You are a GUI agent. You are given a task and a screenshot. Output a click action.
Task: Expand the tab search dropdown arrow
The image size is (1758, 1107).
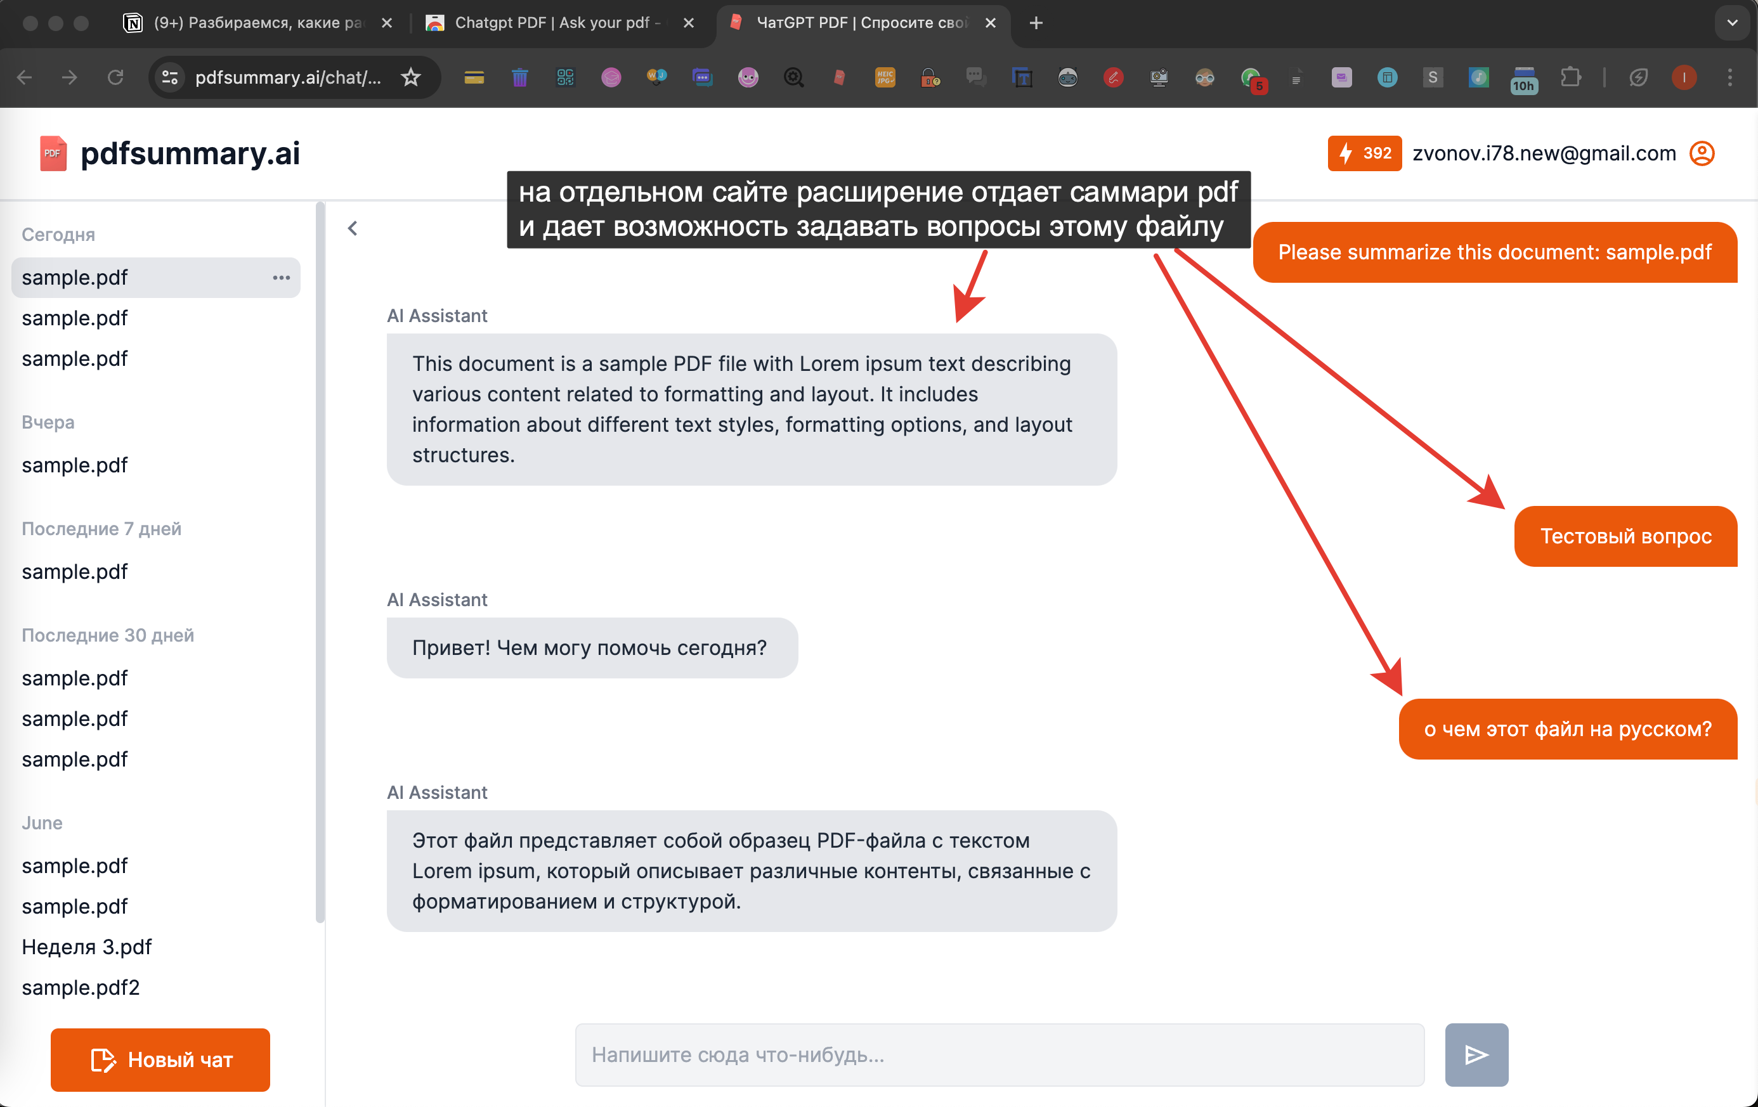pos(1732,23)
